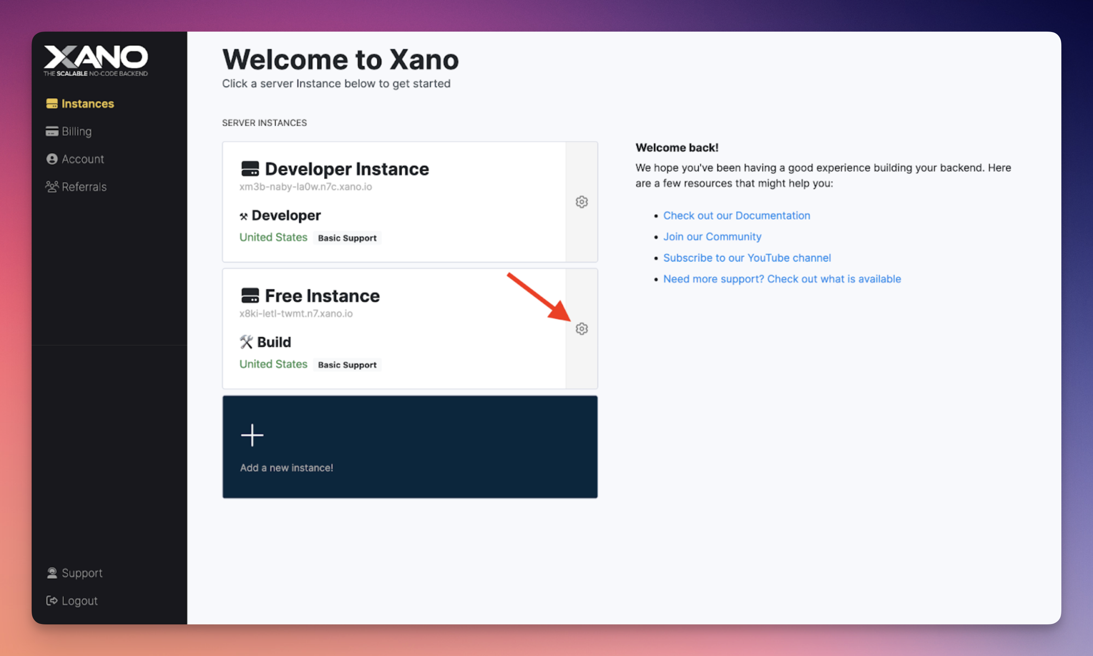
Task: Open the Referrals page
Action: click(x=76, y=187)
